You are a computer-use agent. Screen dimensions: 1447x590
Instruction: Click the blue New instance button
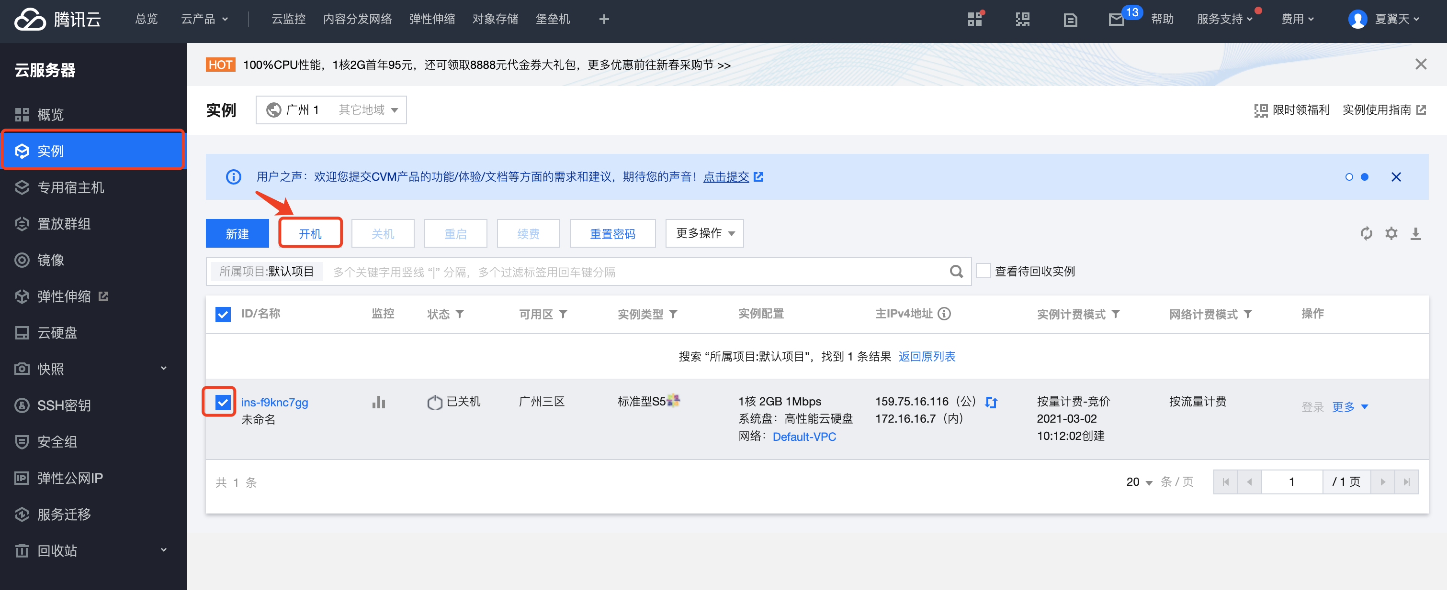pyautogui.click(x=237, y=233)
